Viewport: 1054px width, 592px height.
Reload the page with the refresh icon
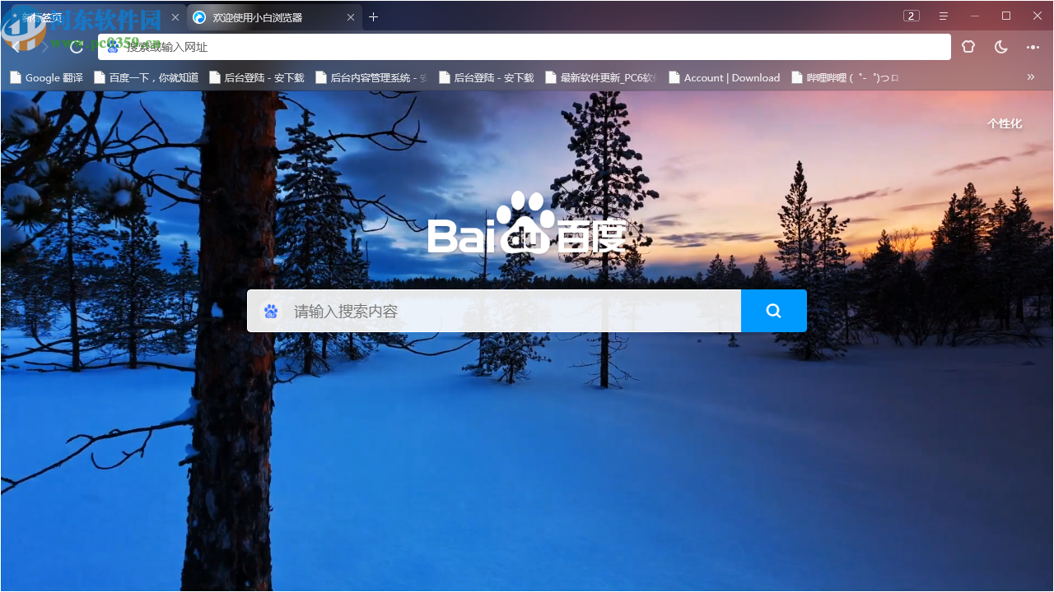[77, 47]
